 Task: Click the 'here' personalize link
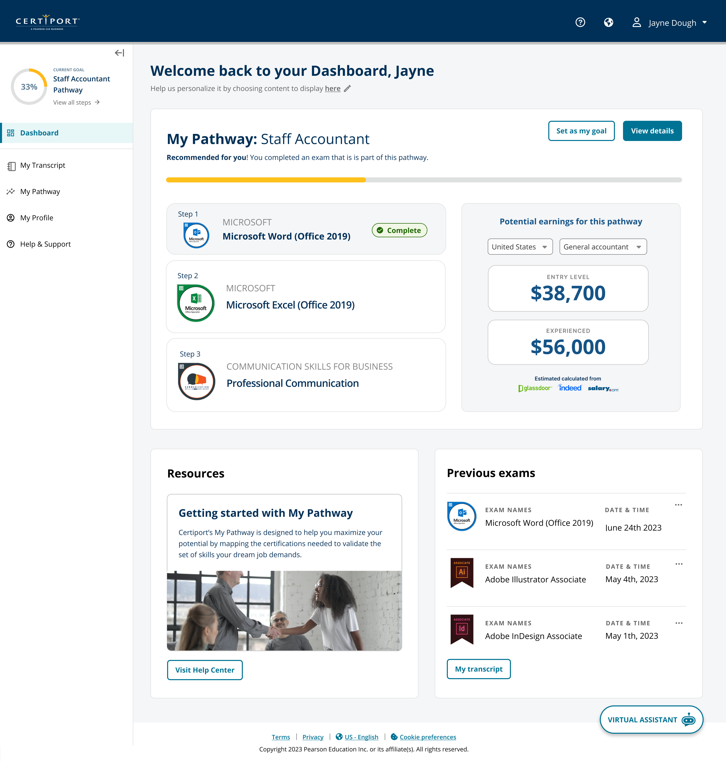(332, 89)
